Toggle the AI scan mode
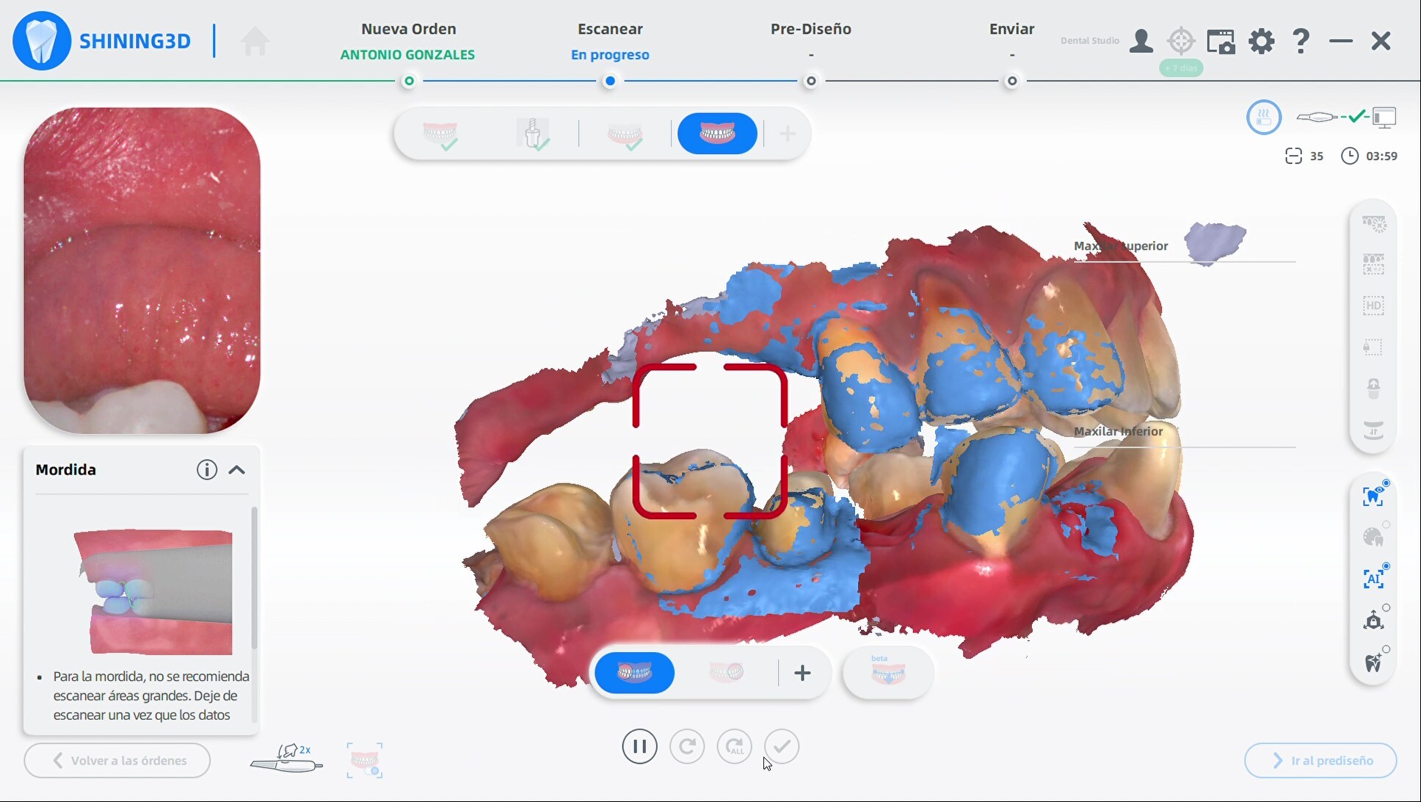The image size is (1421, 802). pos(1373,579)
